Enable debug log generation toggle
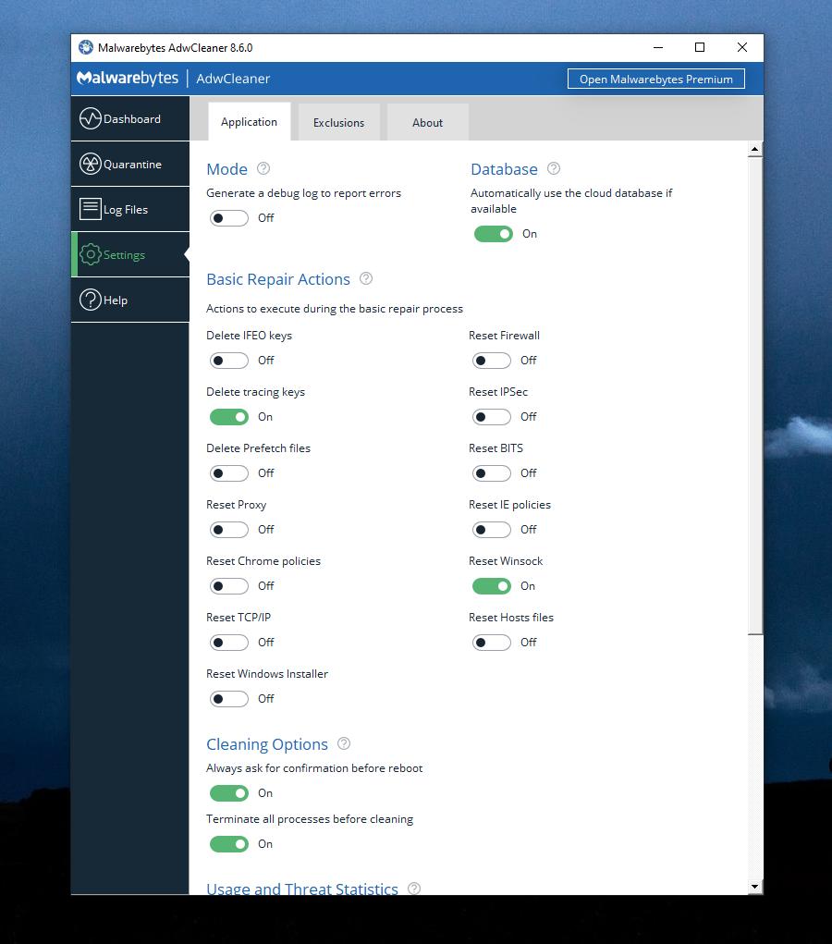 [228, 218]
